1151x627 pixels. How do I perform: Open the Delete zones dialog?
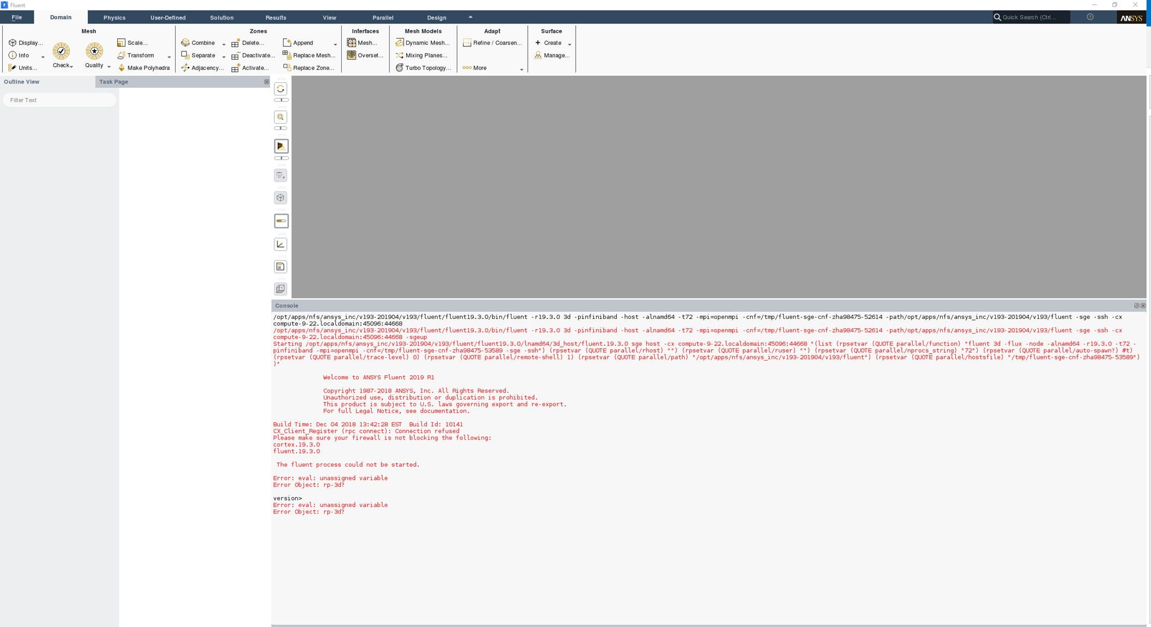(x=248, y=43)
